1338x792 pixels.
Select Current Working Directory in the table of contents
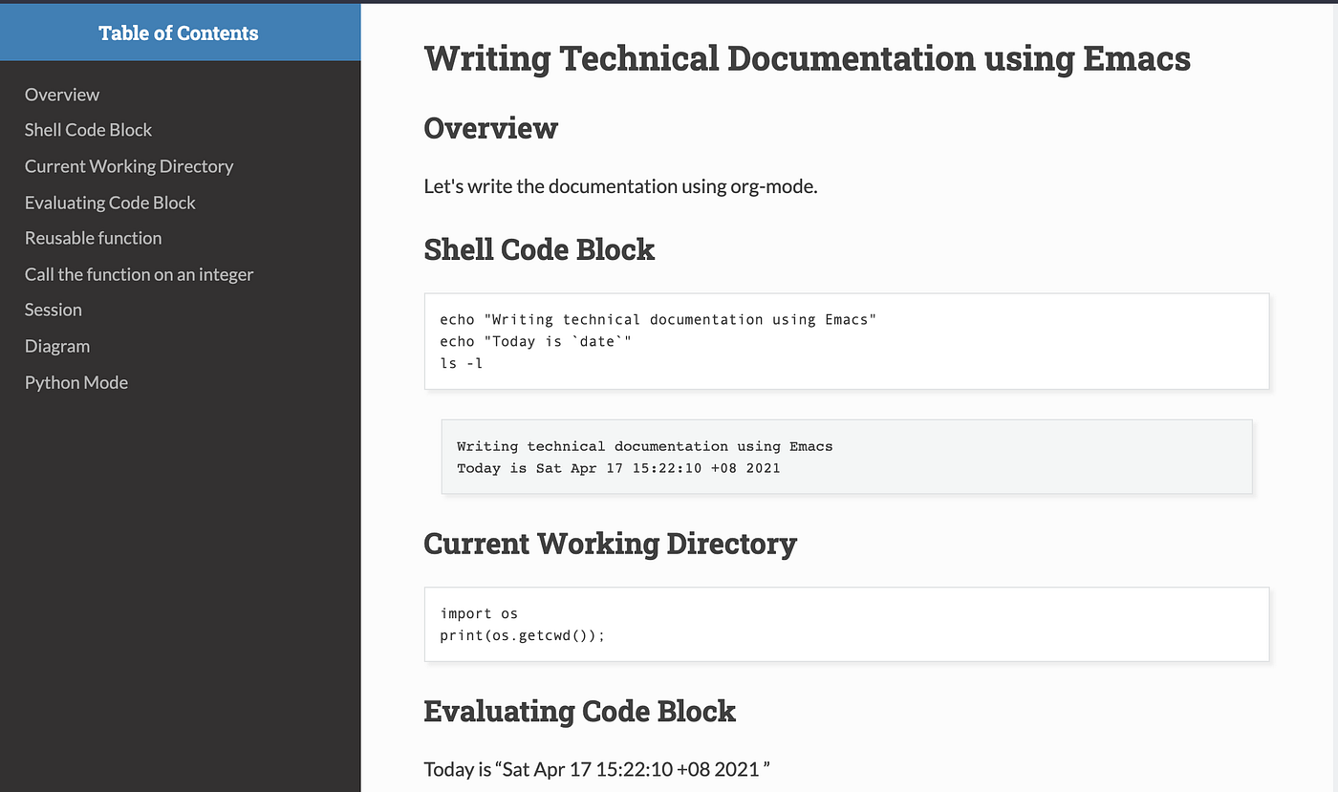pos(129,166)
